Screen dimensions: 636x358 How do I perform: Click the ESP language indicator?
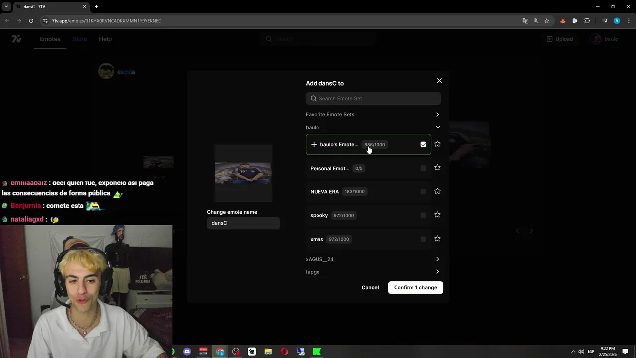[x=591, y=352]
